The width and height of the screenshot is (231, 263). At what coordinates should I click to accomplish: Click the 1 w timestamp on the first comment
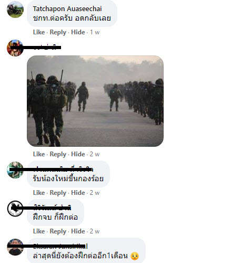point(95,32)
